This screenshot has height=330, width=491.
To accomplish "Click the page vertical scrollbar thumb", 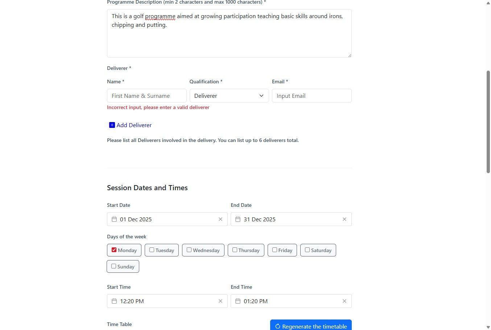I will point(488,122).
